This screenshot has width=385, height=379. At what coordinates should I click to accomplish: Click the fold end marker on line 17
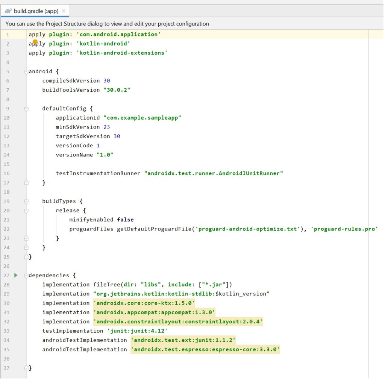(26, 183)
